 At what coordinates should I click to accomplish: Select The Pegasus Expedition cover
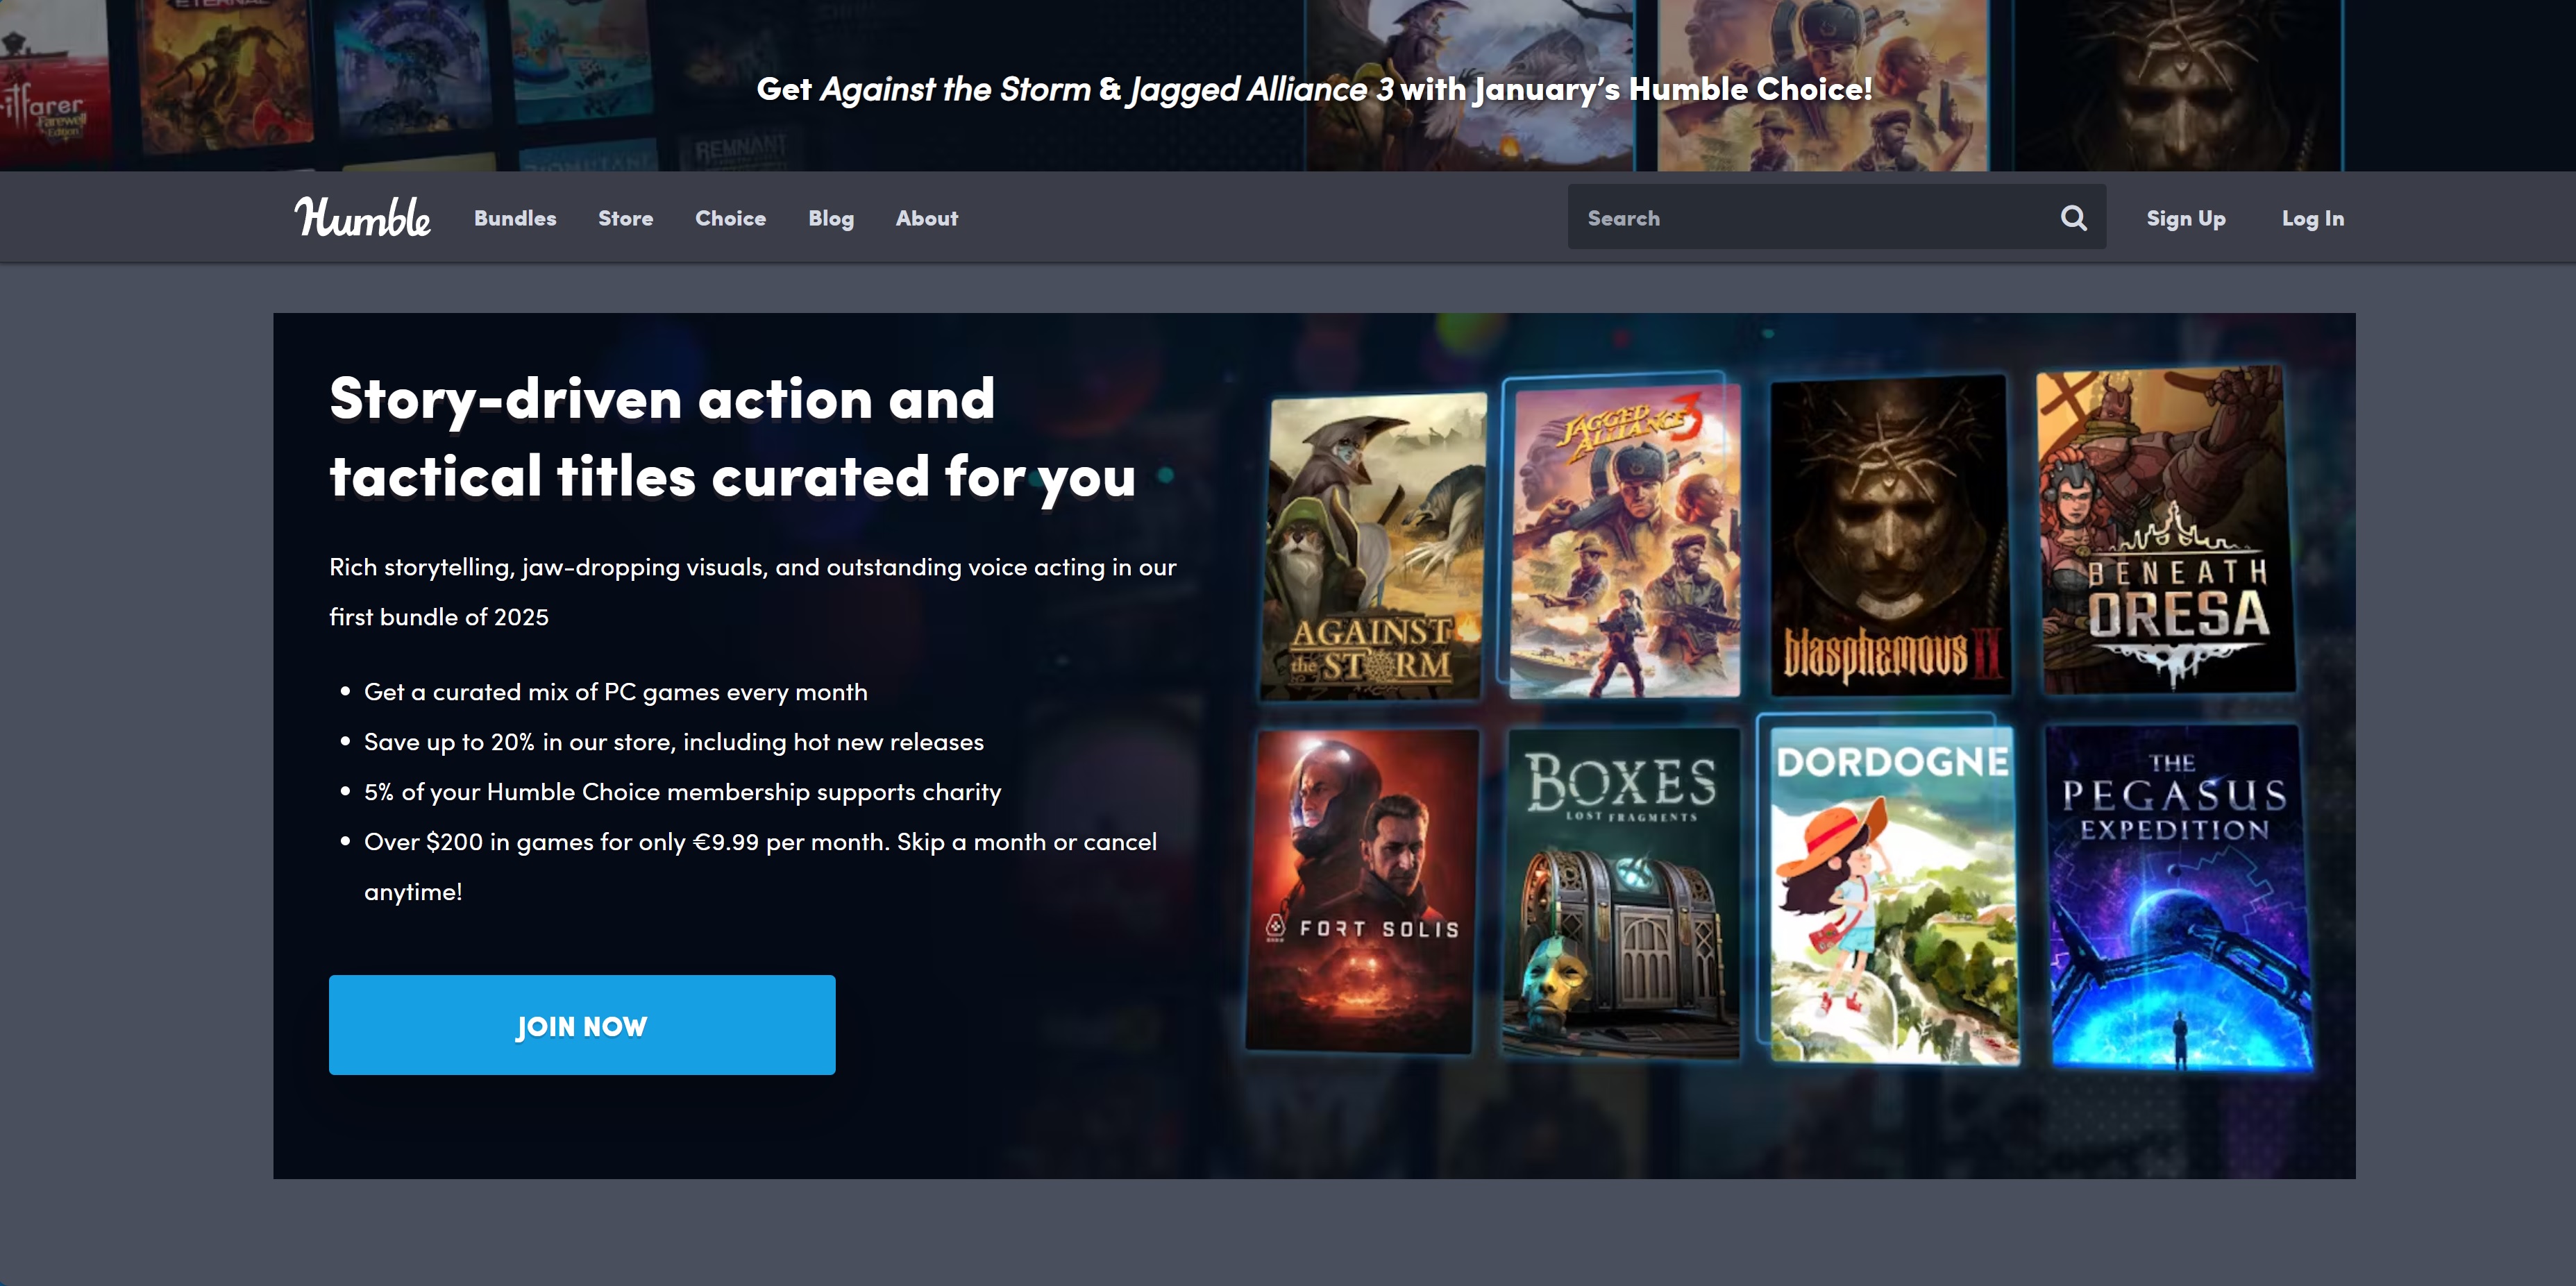coord(2178,895)
